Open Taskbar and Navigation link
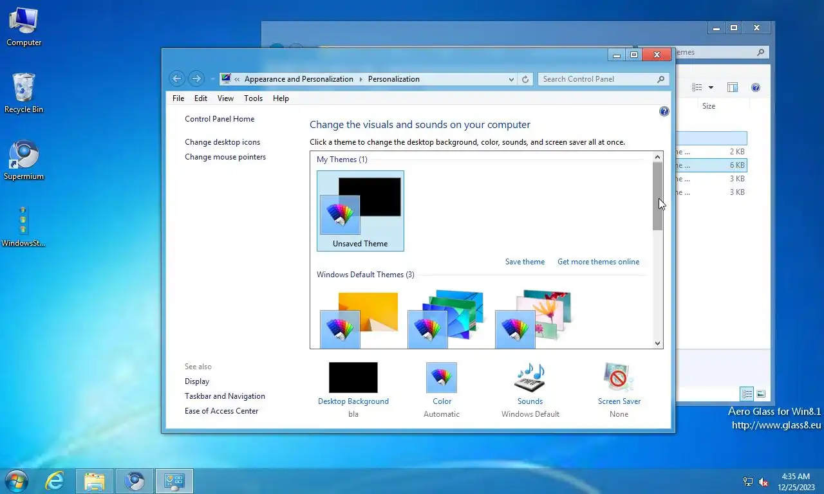Viewport: 824px width, 494px height. point(225,396)
